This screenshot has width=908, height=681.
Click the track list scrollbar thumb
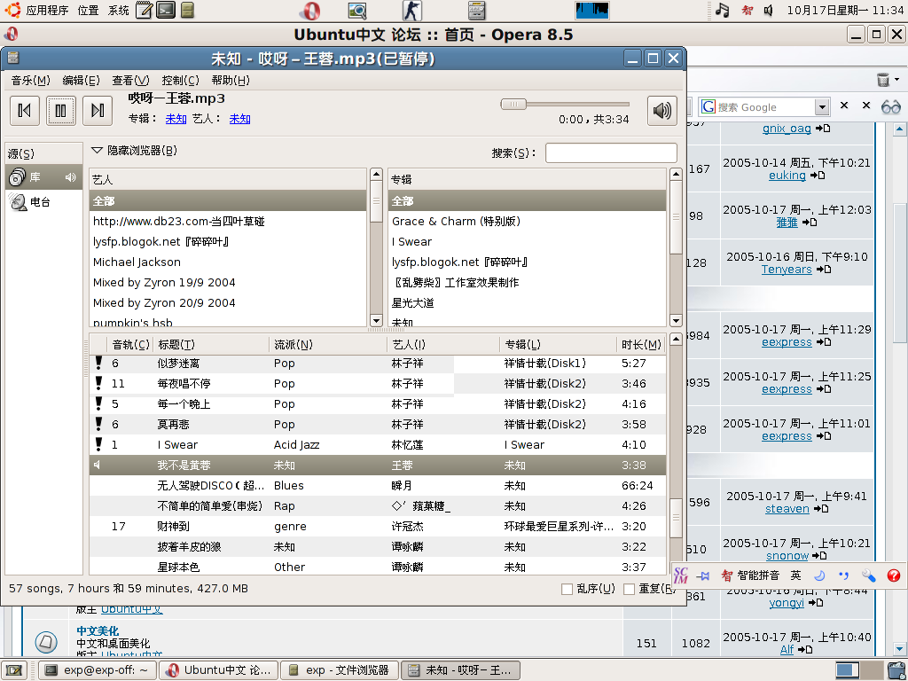coord(675,518)
